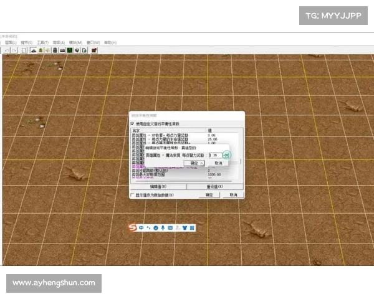Viewport: 374px width, 299px height.
Task: Click the Sogou input method S logo
Action: (133, 228)
